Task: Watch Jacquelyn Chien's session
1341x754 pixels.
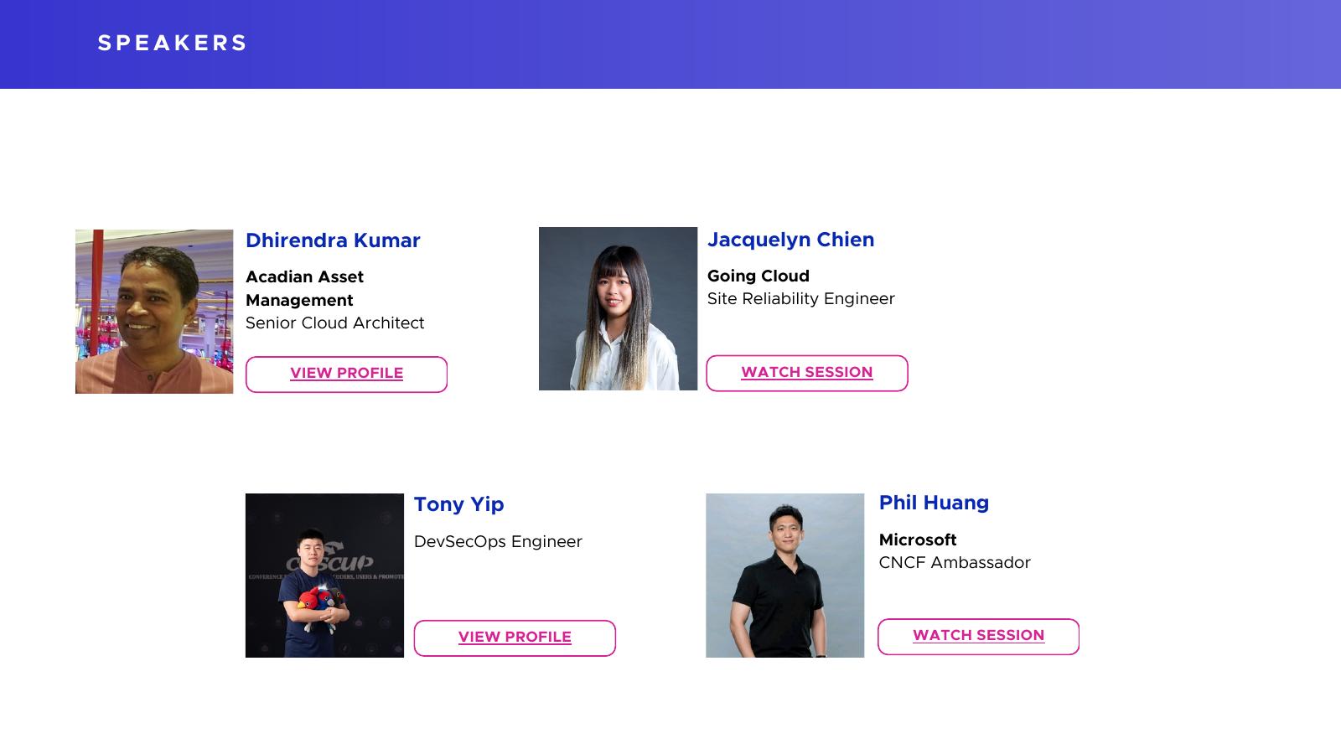Action: click(x=806, y=373)
